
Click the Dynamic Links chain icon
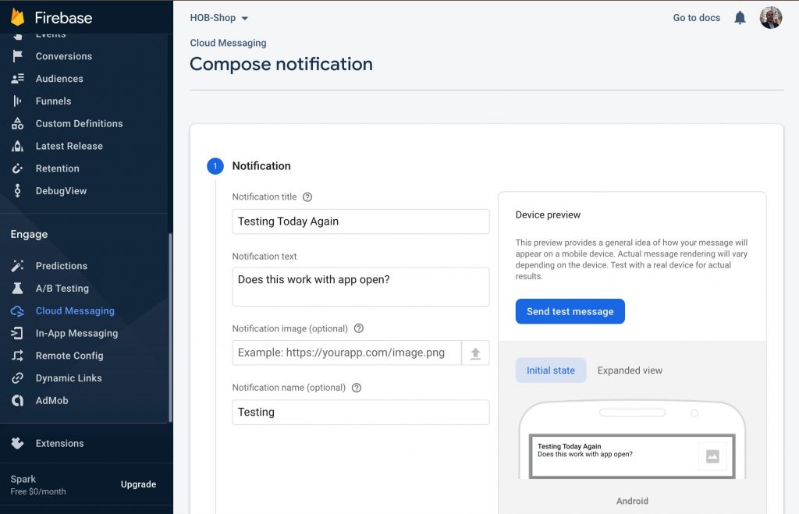[17, 378]
